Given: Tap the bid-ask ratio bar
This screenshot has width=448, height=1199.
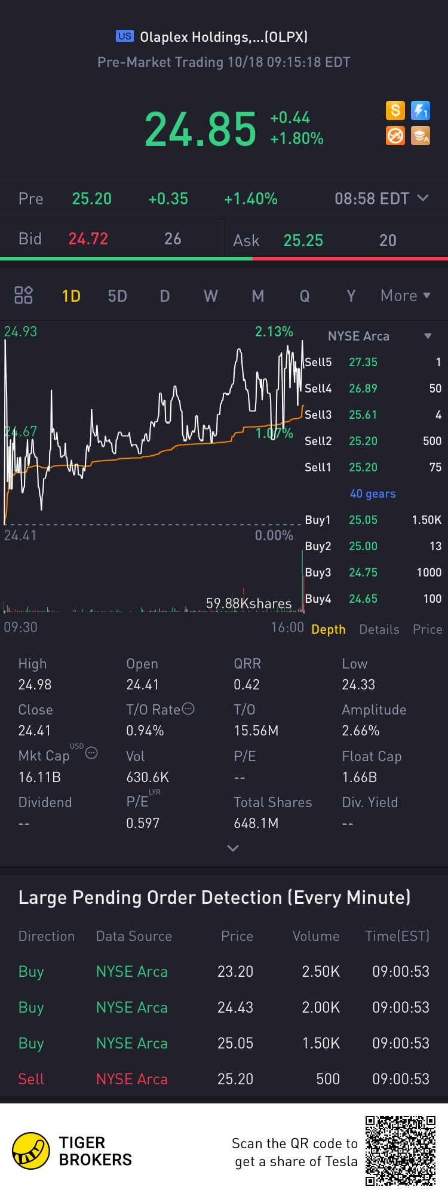Looking at the screenshot, I should pos(224,259).
